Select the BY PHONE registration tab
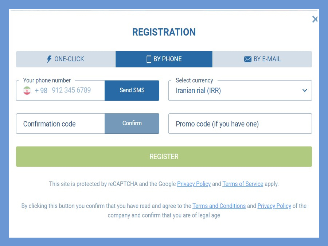The image size is (328, 246). click(x=164, y=59)
